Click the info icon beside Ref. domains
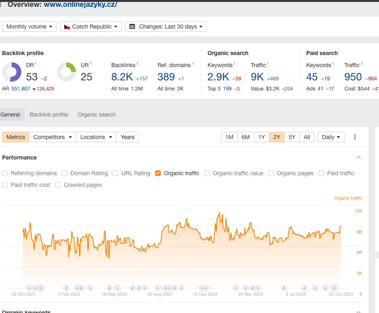The image size is (379, 313). pos(193,63)
